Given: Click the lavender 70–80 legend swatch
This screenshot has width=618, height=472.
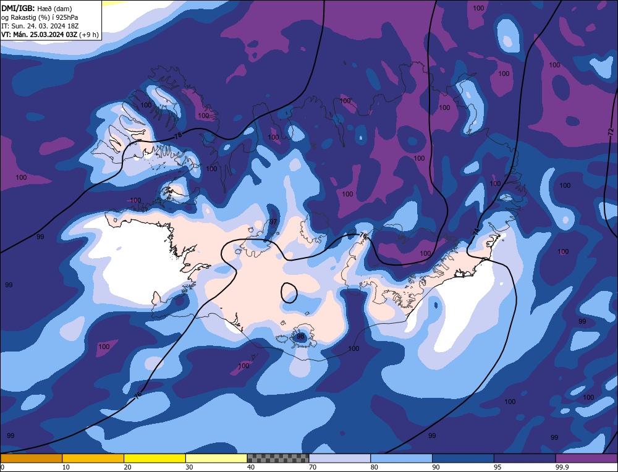Looking at the screenshot, I should (x=340, y=458).
